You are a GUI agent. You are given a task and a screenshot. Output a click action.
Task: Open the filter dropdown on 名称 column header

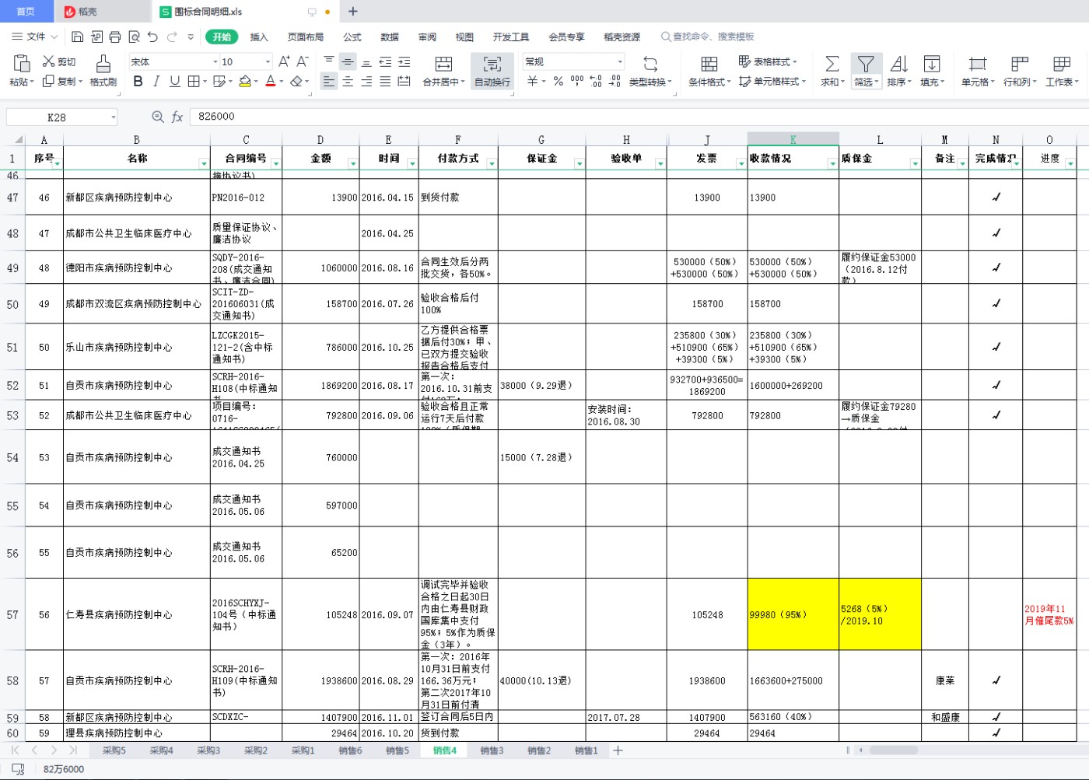(204, 163)
